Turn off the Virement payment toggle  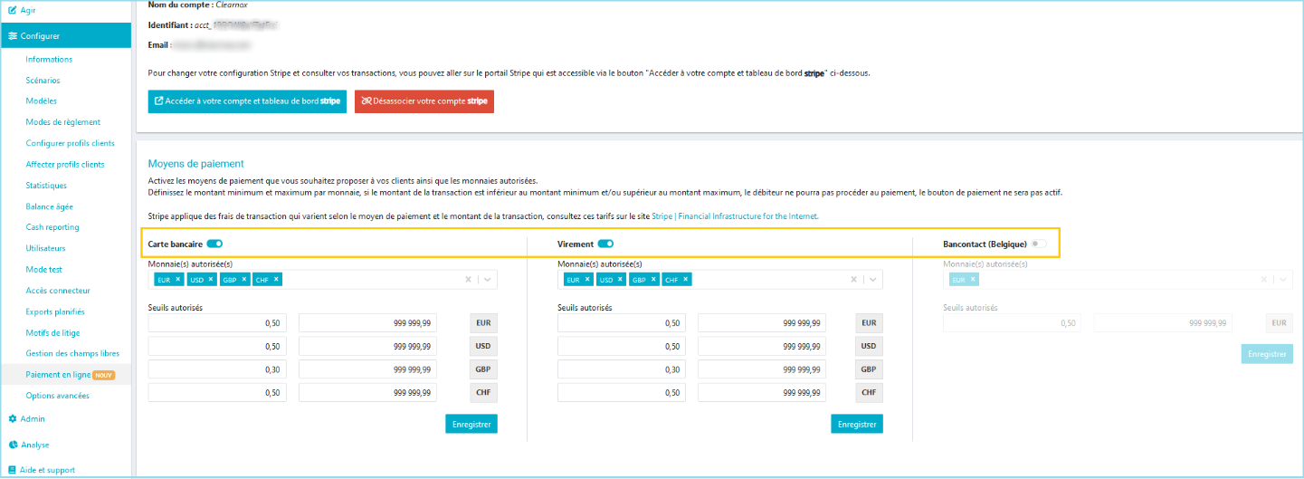[605, 244]
